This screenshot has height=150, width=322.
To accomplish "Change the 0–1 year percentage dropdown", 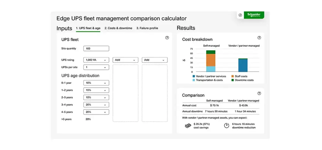I will click(x=96, y=83).
